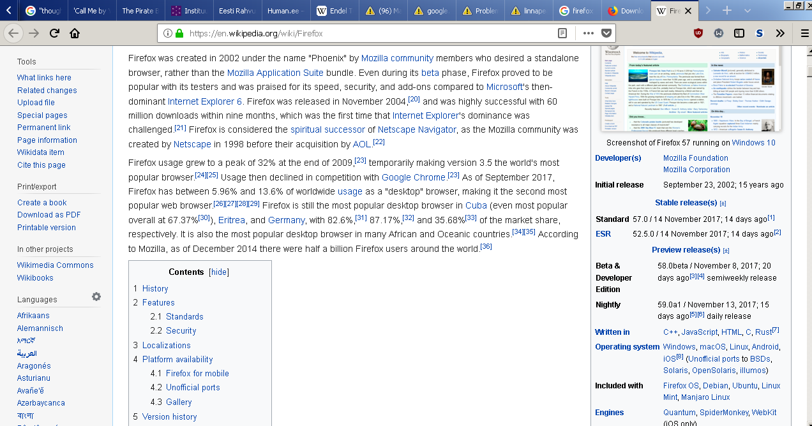The width and height of the screenshot is (812, 426).
Task: Toggle Reader View in address bar
Action: click(562, 33)
